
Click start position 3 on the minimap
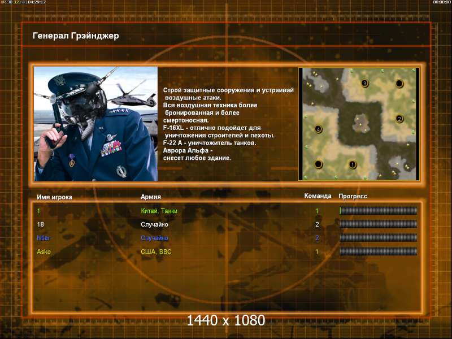364,84
